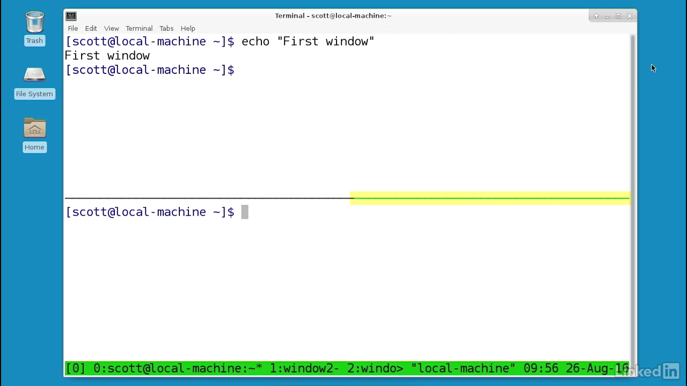
Task: Open the File System desktop icon
Action: pos(34,82)
